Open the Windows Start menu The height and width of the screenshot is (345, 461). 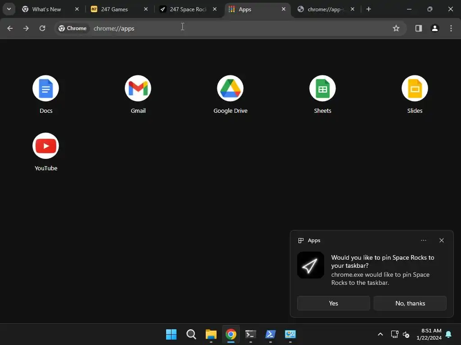pyautogui.click(x=171, y=334)
